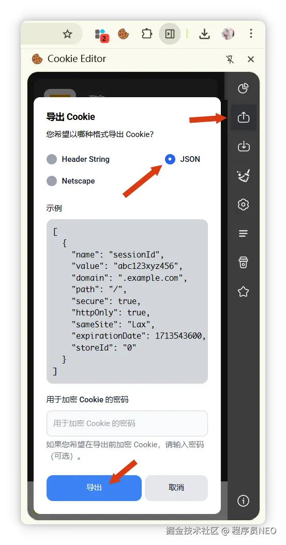Toggle the Chrome side panel button
The height and width of the screenshot is (545, 286).
[170, 34]
